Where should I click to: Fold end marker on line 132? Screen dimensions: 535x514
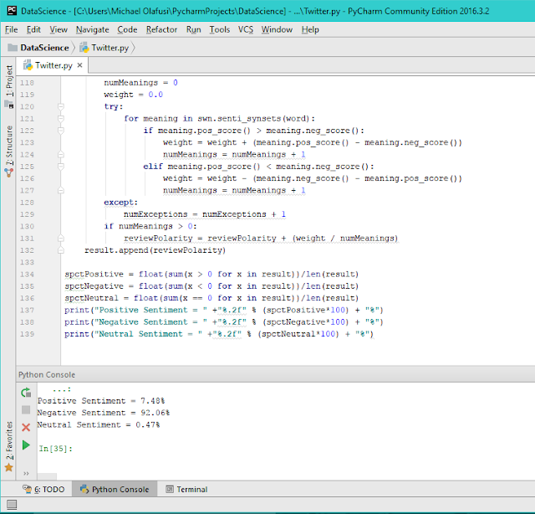pyautogui.click(x=61, y=250)
